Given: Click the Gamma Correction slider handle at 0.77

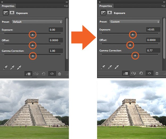Looking at the screenshot, I should 135,56.
